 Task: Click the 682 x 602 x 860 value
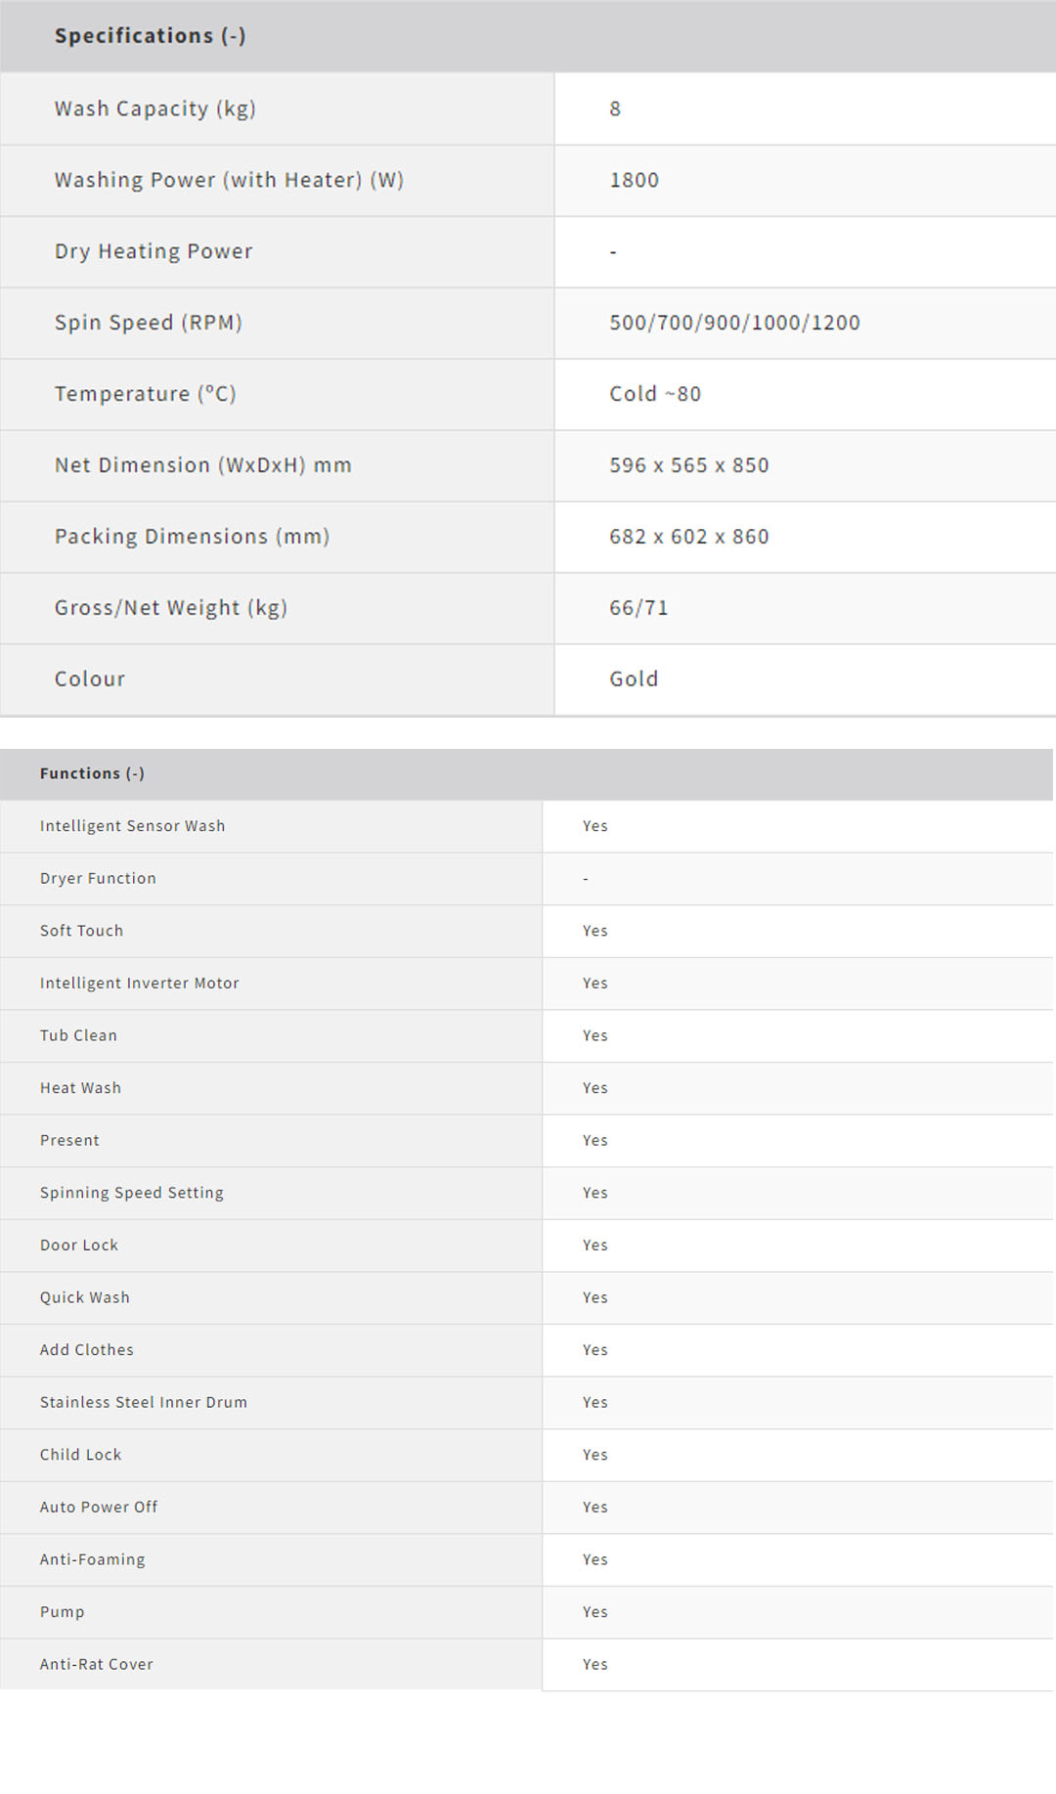(688, 537)
